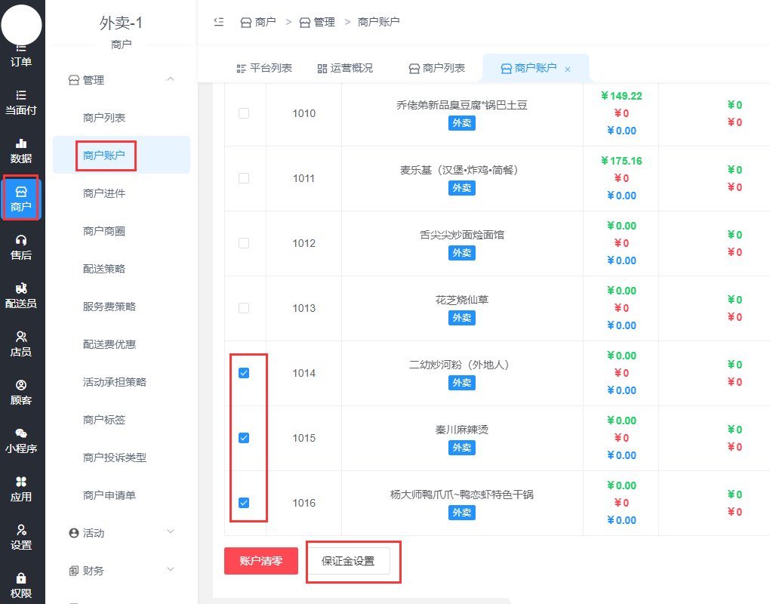Uncheck the checkbox for merchant 1015
The width and height of the screenshot is (770, 604).
pos(244,438)
